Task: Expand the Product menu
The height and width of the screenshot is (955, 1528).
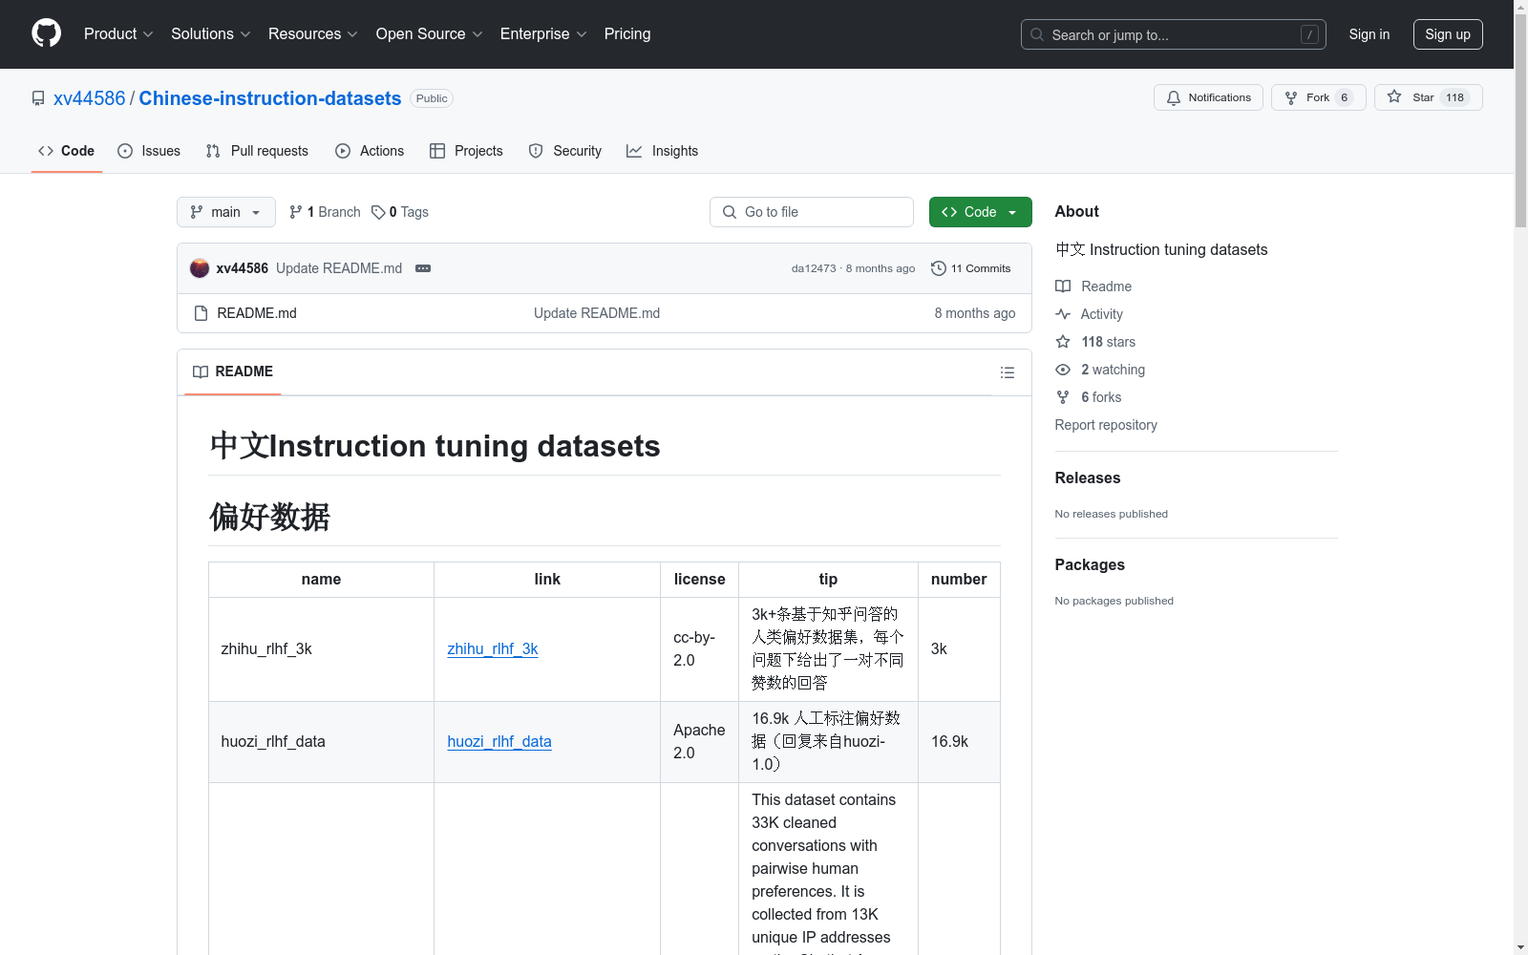Action: (x=118, y=33)
